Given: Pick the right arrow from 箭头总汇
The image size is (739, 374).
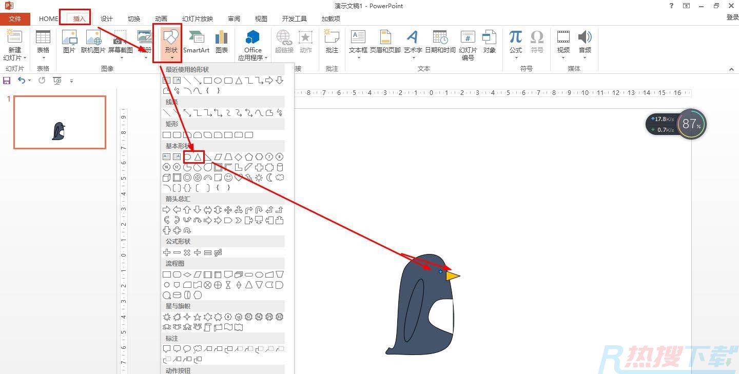Looking at the screenshot, I should pyautogui.click(x=166, y=210).
